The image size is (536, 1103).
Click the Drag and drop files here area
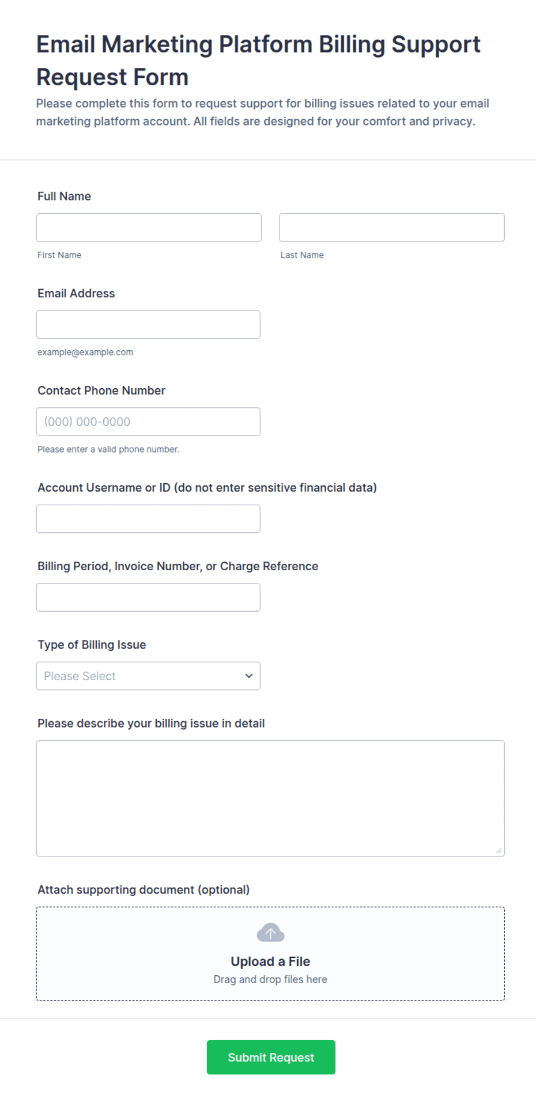(x=270, y=979)
